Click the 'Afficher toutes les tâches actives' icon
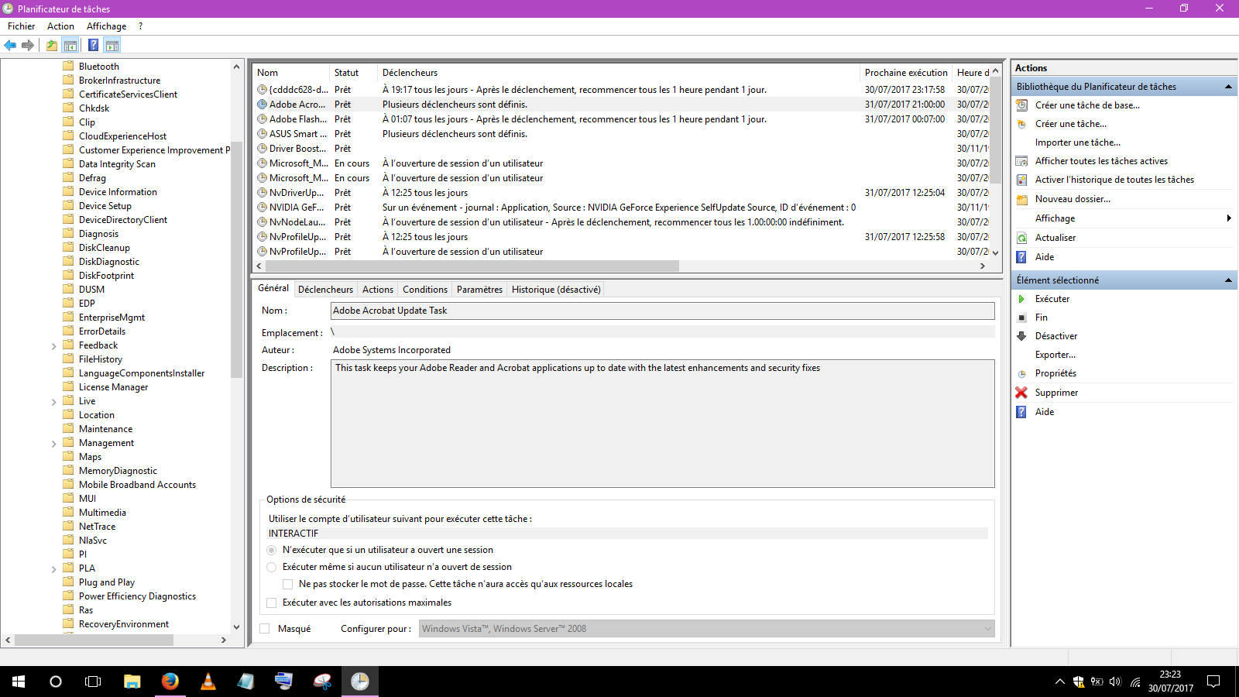This screenshot has width=1239, height=697. tap(1021, 161)
